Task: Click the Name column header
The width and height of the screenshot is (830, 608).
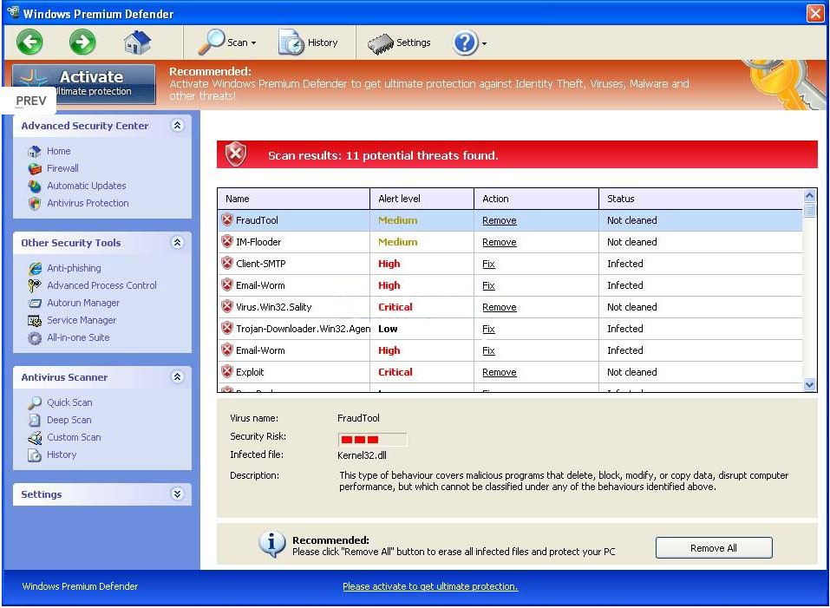Action: 293,199
